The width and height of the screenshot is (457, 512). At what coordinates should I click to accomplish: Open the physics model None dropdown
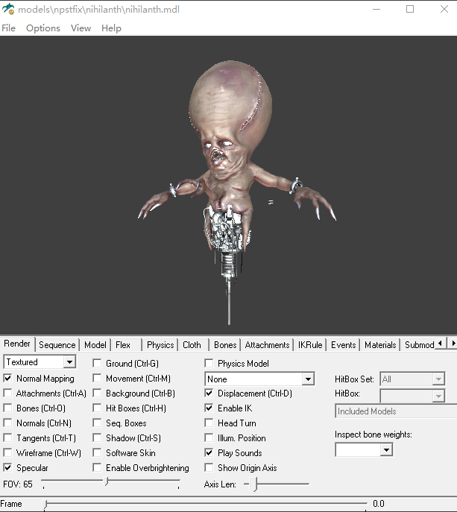click(x=259, y=379)
